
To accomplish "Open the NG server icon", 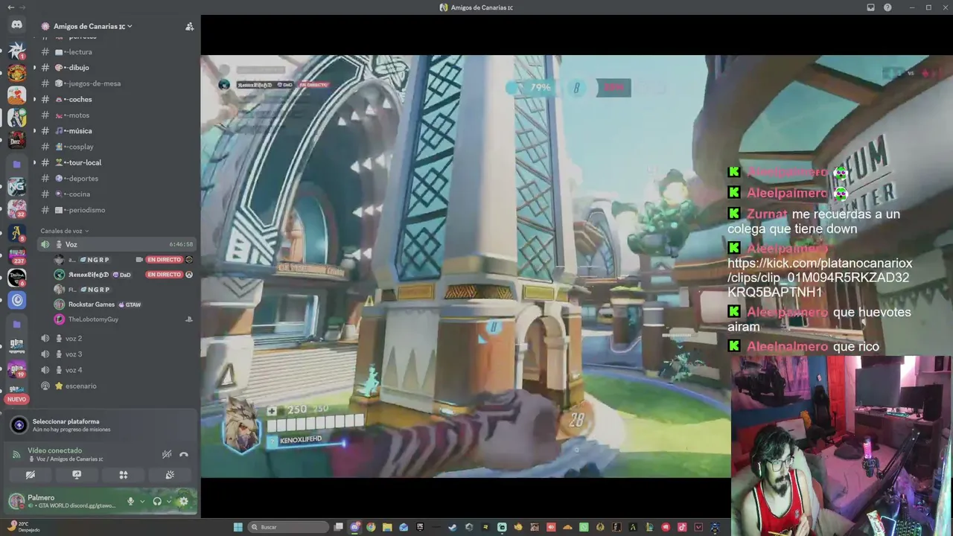I will (x=16, y=185).
